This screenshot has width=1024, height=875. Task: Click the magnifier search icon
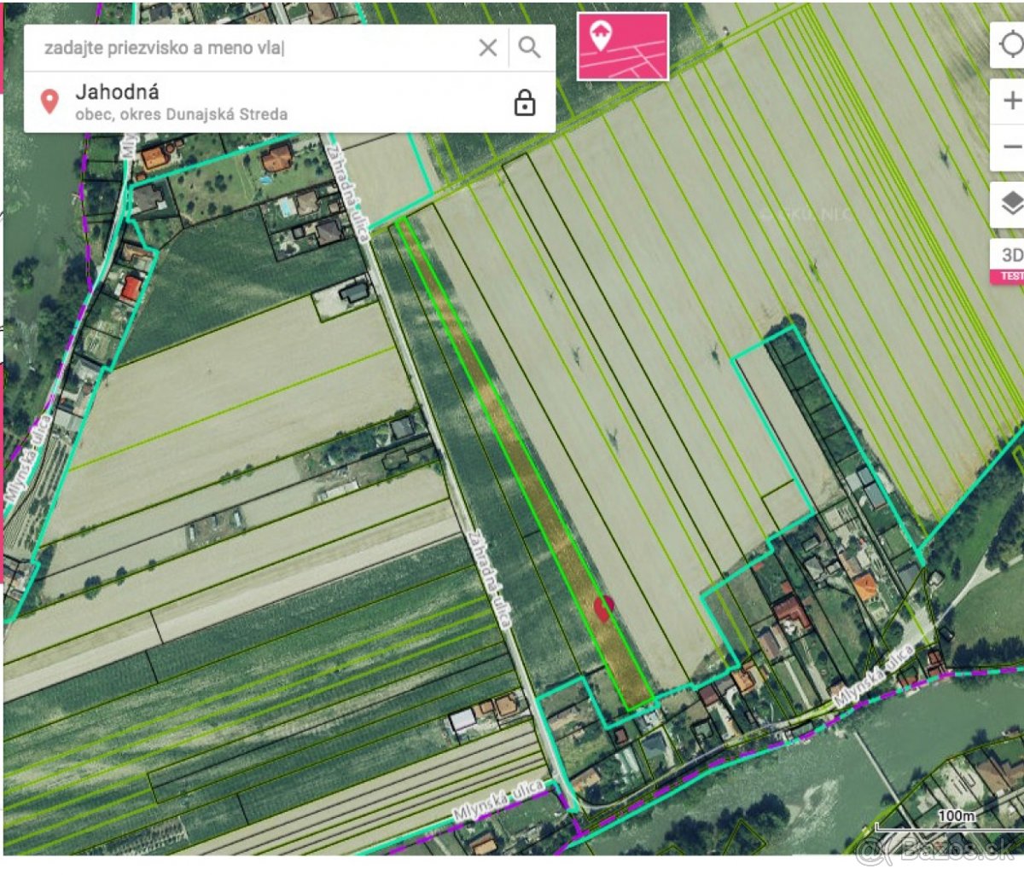pyautogui.click(x=530, y=48)
